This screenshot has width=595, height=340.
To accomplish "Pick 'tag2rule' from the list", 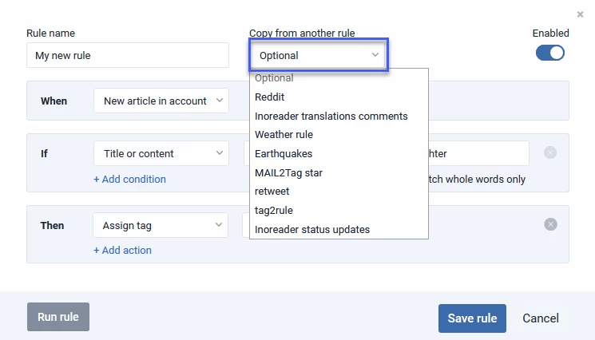I will click(x=273, y=211).
